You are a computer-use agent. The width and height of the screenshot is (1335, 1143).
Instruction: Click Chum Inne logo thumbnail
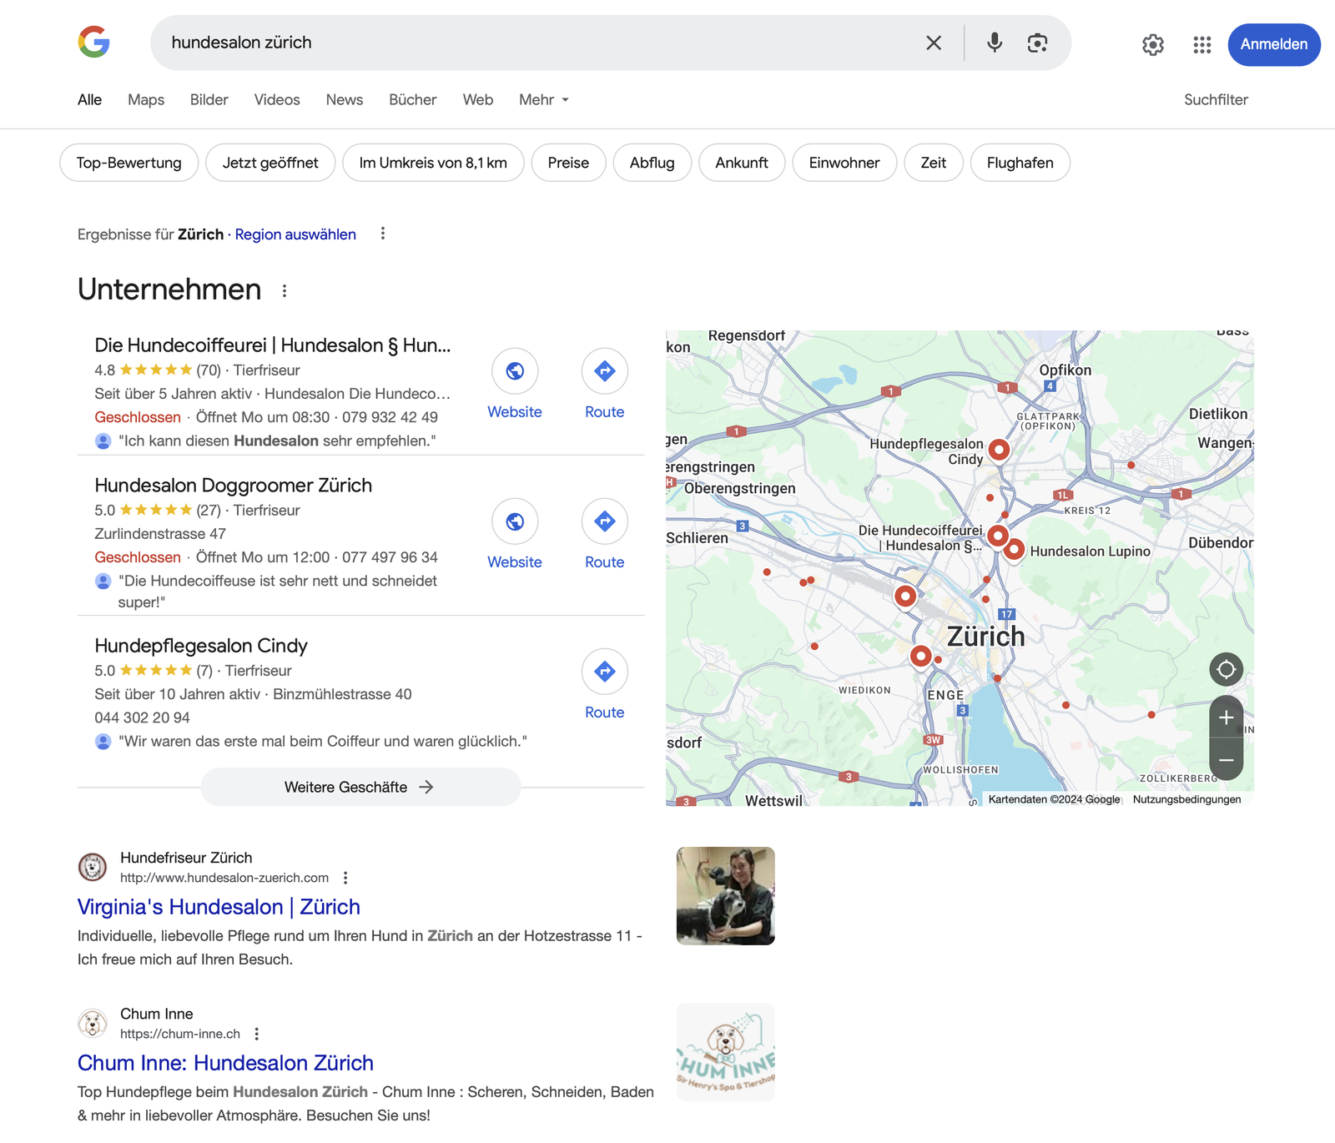coord(726,1052)
